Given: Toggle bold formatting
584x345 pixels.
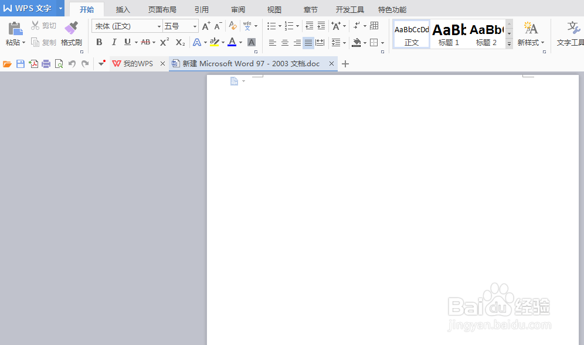Looking at the screenshot, I should coord(99,42).
